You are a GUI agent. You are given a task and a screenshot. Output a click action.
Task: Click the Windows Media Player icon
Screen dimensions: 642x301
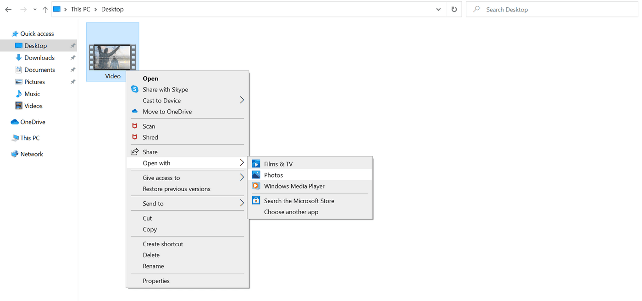257,186
